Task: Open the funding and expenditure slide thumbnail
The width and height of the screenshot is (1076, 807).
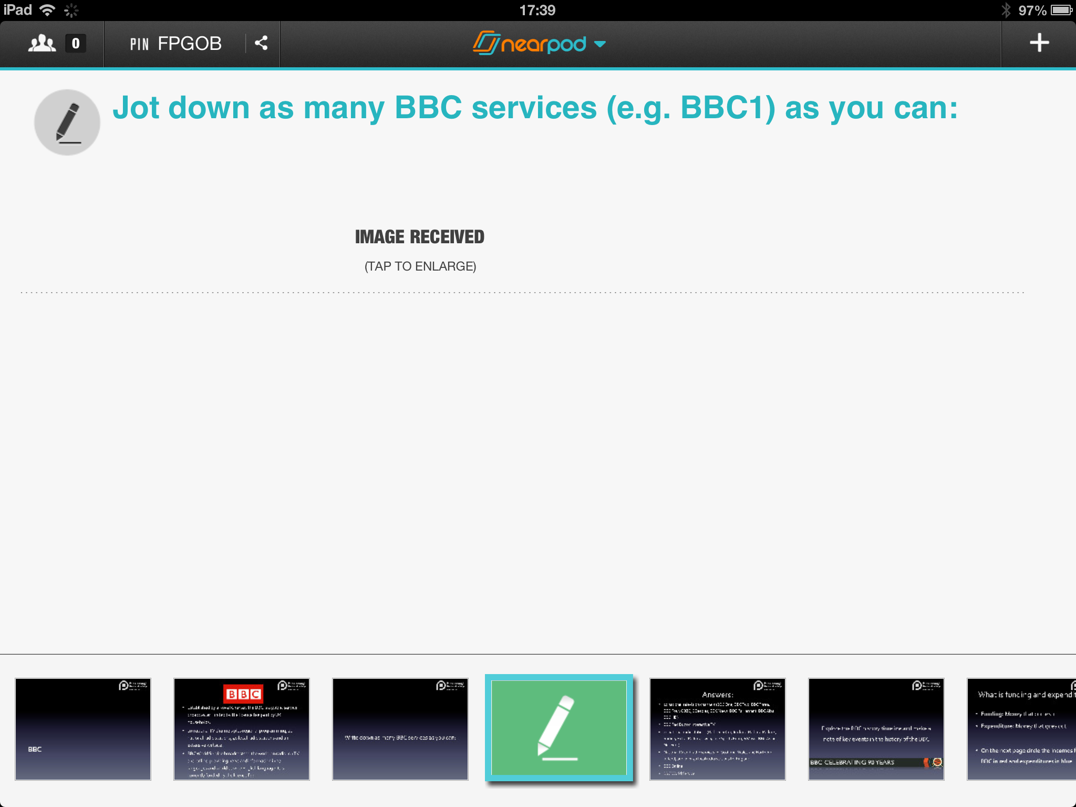Action: click(1021, 729)
